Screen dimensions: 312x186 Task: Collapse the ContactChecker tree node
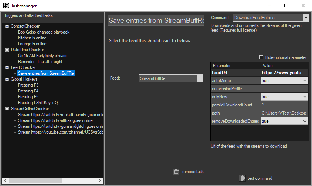tap(7, 26)
